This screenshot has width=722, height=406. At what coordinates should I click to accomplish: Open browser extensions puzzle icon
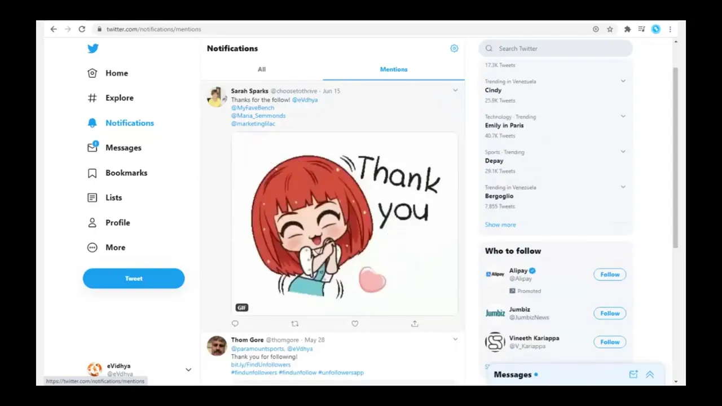click(627, 29)
